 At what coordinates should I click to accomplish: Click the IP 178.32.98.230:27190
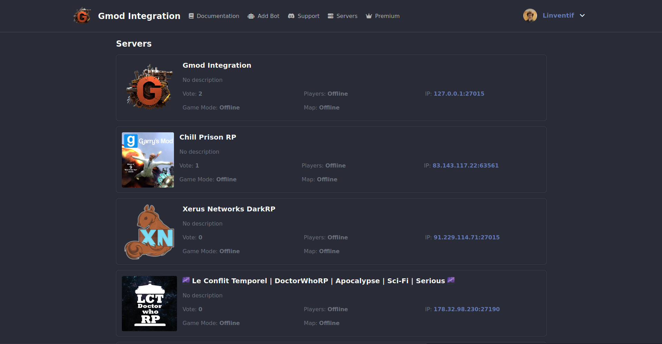pos(467,309)
